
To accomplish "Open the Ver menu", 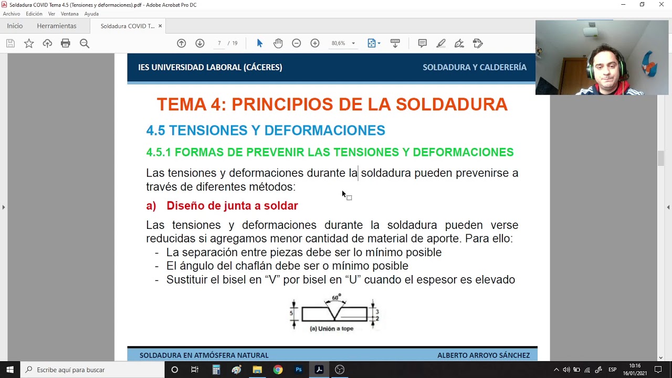I will [x=51, y=14].
